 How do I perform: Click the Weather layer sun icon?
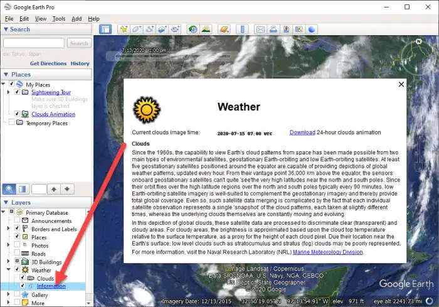[25, 270]
